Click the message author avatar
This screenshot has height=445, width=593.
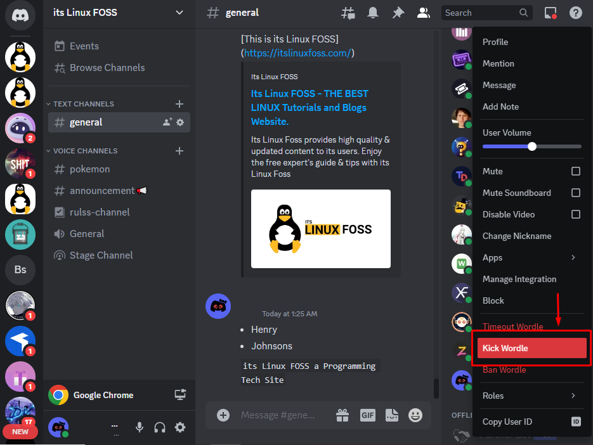(x=218, y=306)
